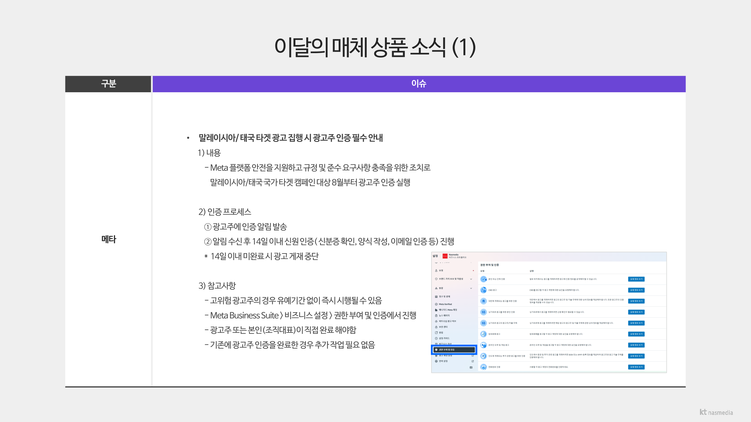Click the person icon for 요청 in sidebar
751x422 pixels.
coord(436,271)
